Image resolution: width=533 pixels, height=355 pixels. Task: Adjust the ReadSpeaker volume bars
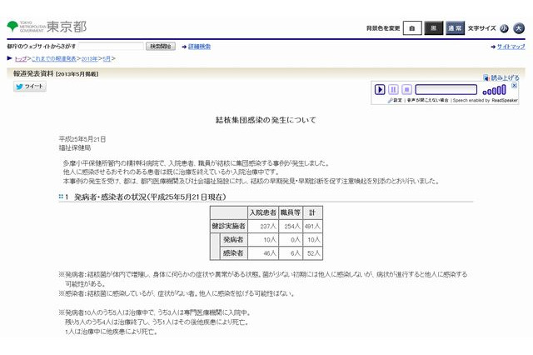494,90
